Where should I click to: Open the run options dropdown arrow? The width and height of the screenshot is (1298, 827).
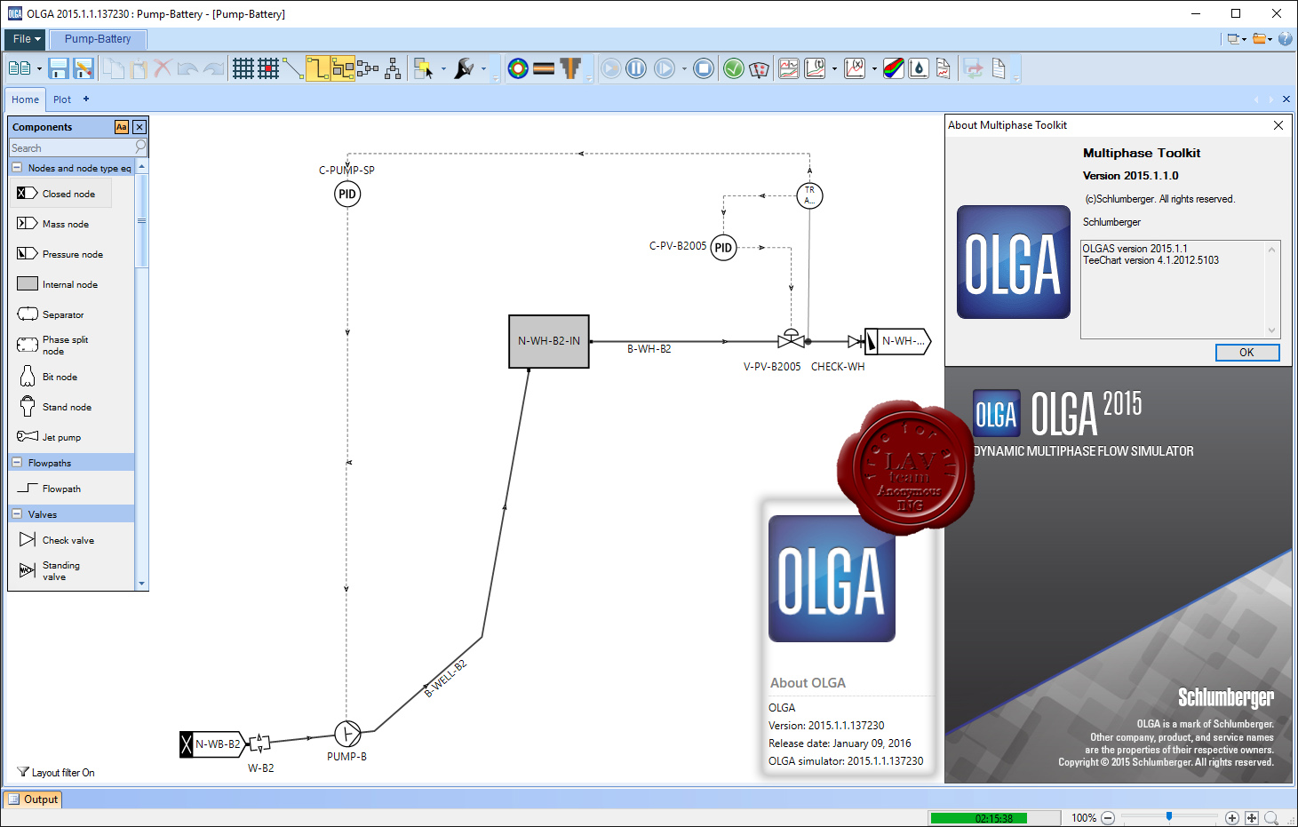click(x=683, y=68)
